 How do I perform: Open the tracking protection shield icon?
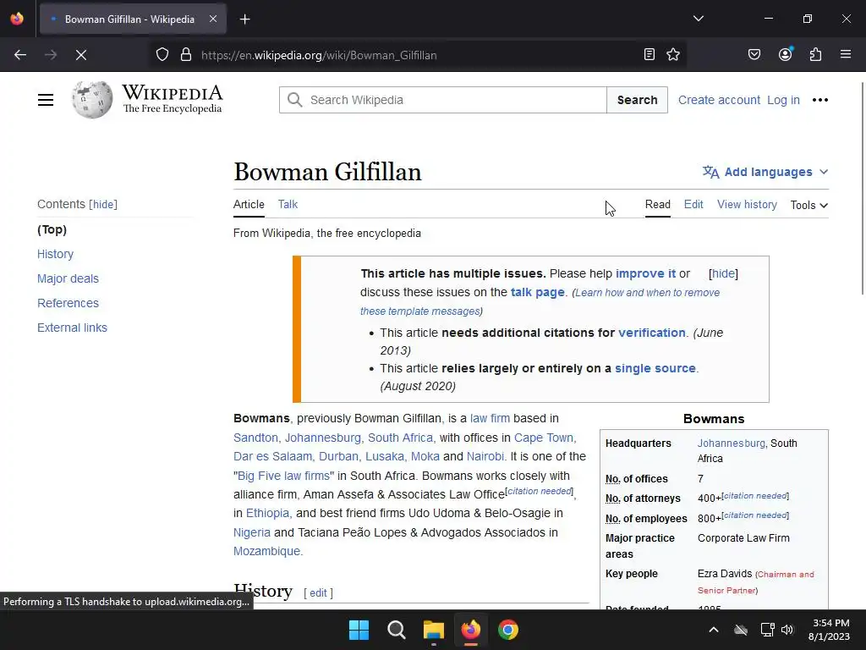pyautogui.click(x=162, y=55)
